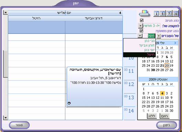Select August 25 in mini calendar
Screen dimensions: 182x132
[x=162, y=106]
